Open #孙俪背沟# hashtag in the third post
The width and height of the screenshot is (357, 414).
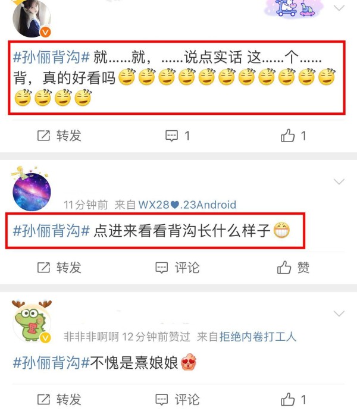(x=52, y=362)
